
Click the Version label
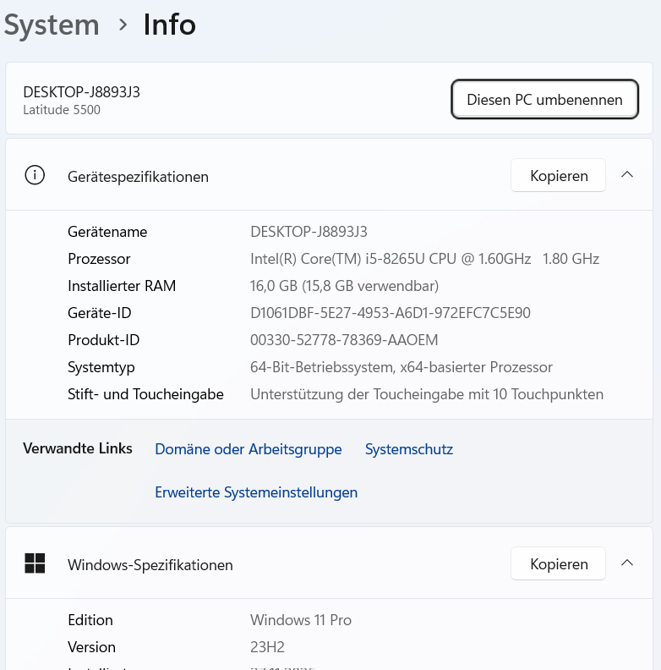(x=92, y=647)
